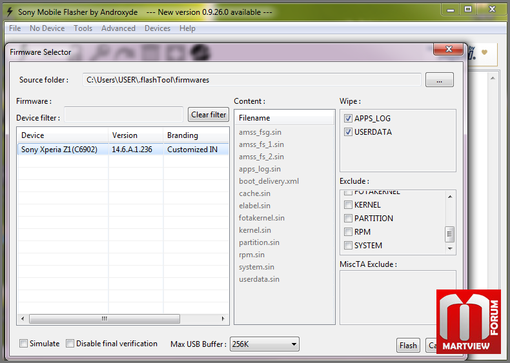
Task: Click the lightning bolt app icon
Action: [x=10, y=12]
